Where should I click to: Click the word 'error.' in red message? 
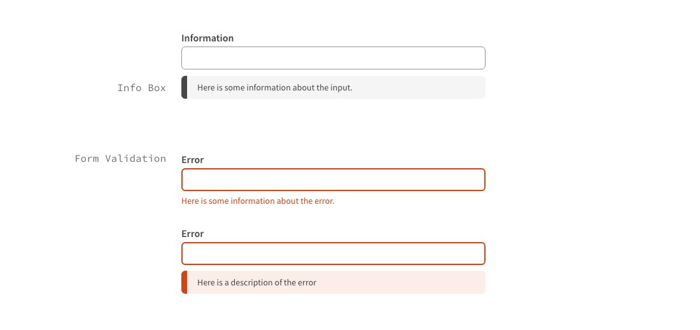[x=325, y=201]
